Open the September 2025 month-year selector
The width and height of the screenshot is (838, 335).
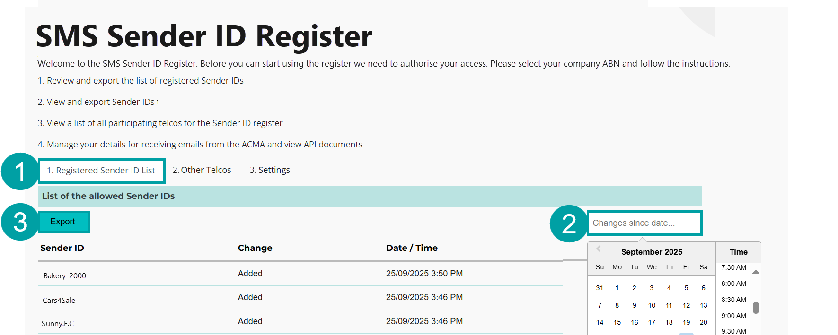652,252
